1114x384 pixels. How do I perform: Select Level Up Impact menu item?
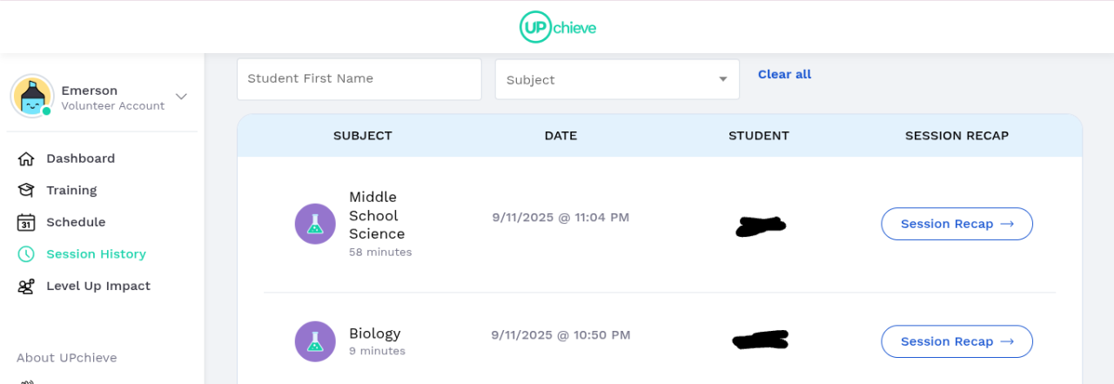98,286
